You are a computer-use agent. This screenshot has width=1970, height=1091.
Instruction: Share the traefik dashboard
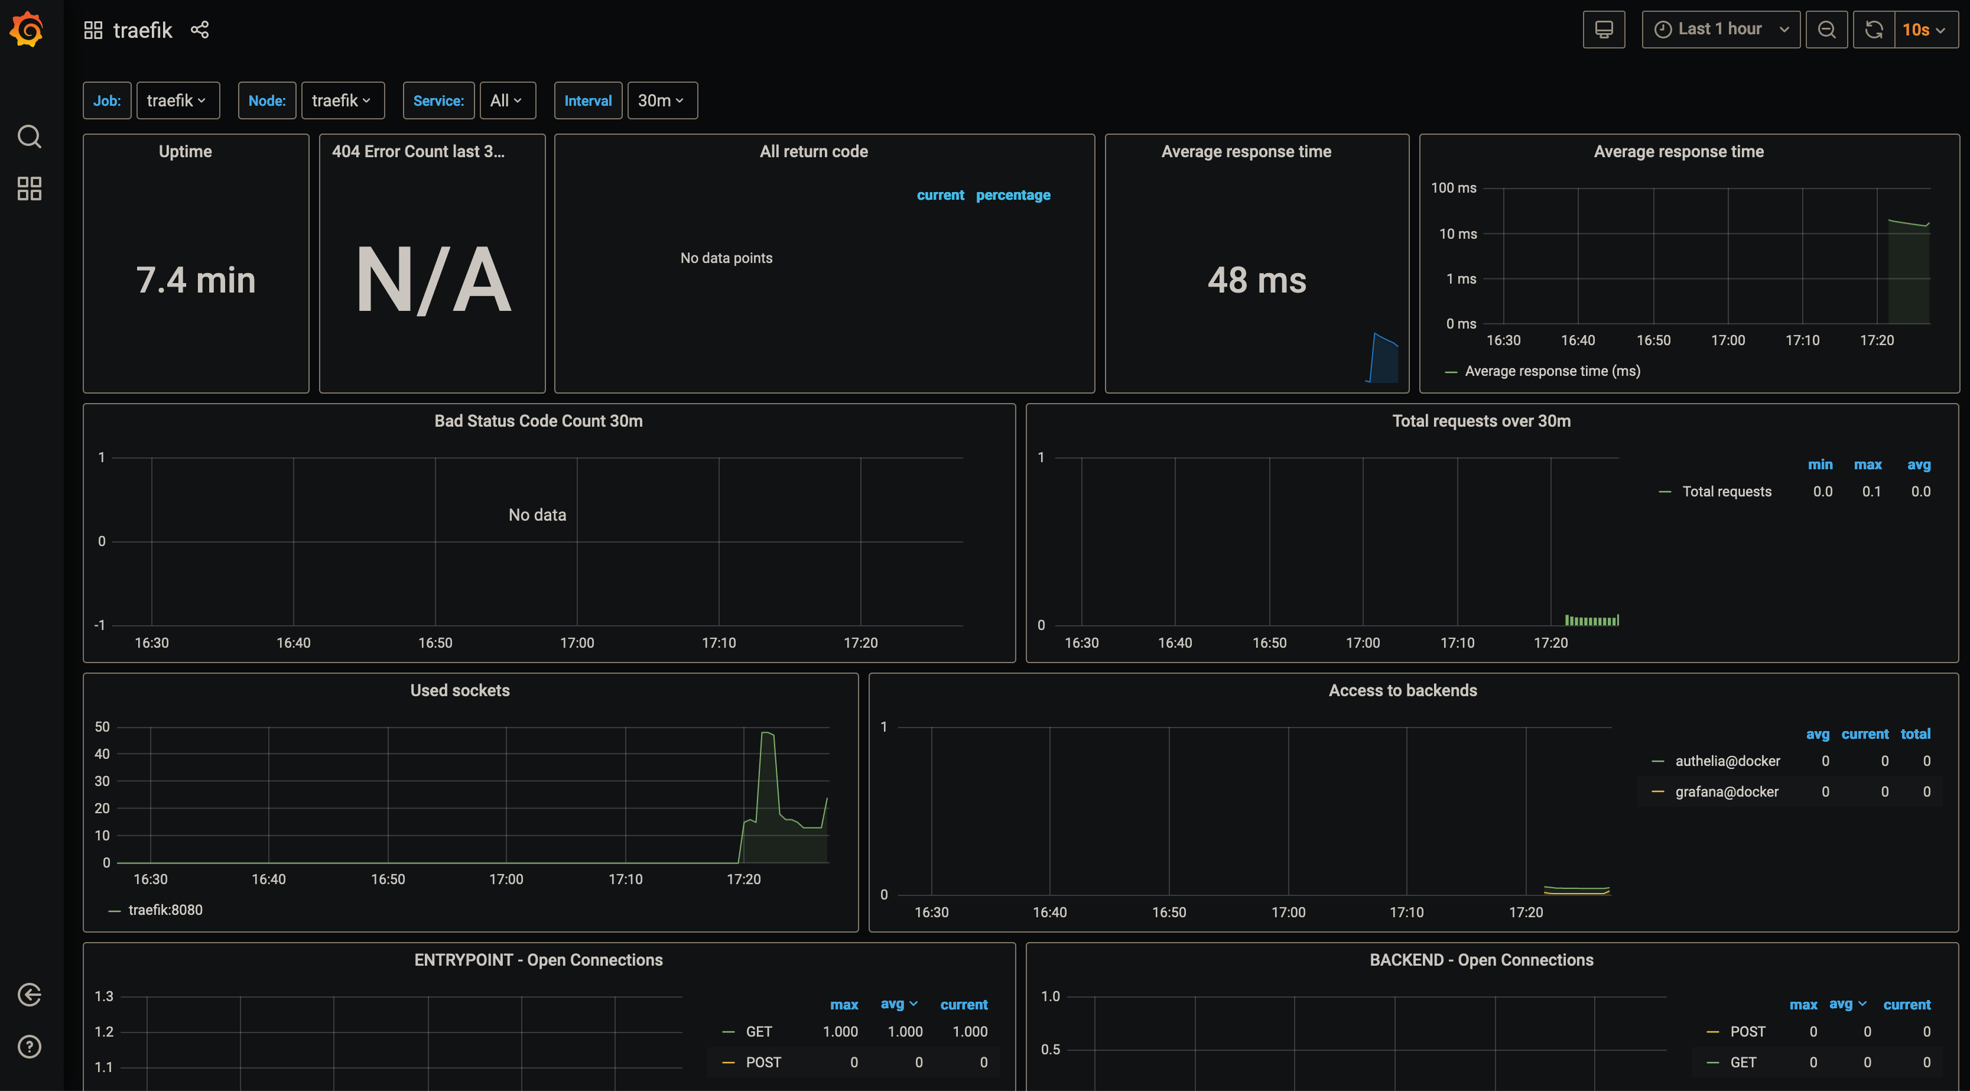pos(200,30)
